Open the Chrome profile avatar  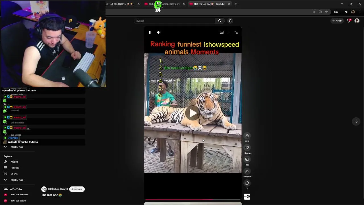click(x=353, y=12)
